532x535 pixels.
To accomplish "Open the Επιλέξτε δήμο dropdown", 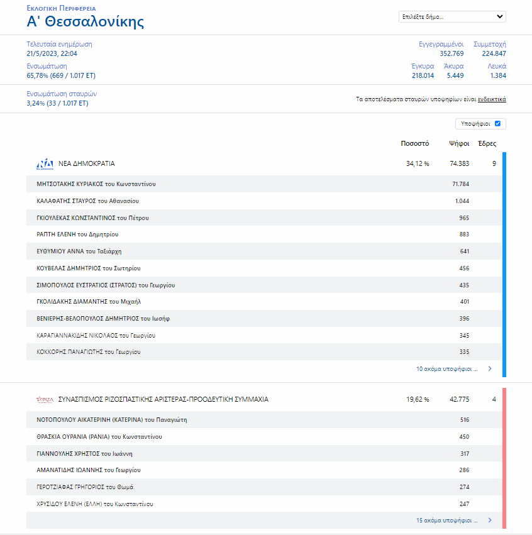I will coord(452,17).
